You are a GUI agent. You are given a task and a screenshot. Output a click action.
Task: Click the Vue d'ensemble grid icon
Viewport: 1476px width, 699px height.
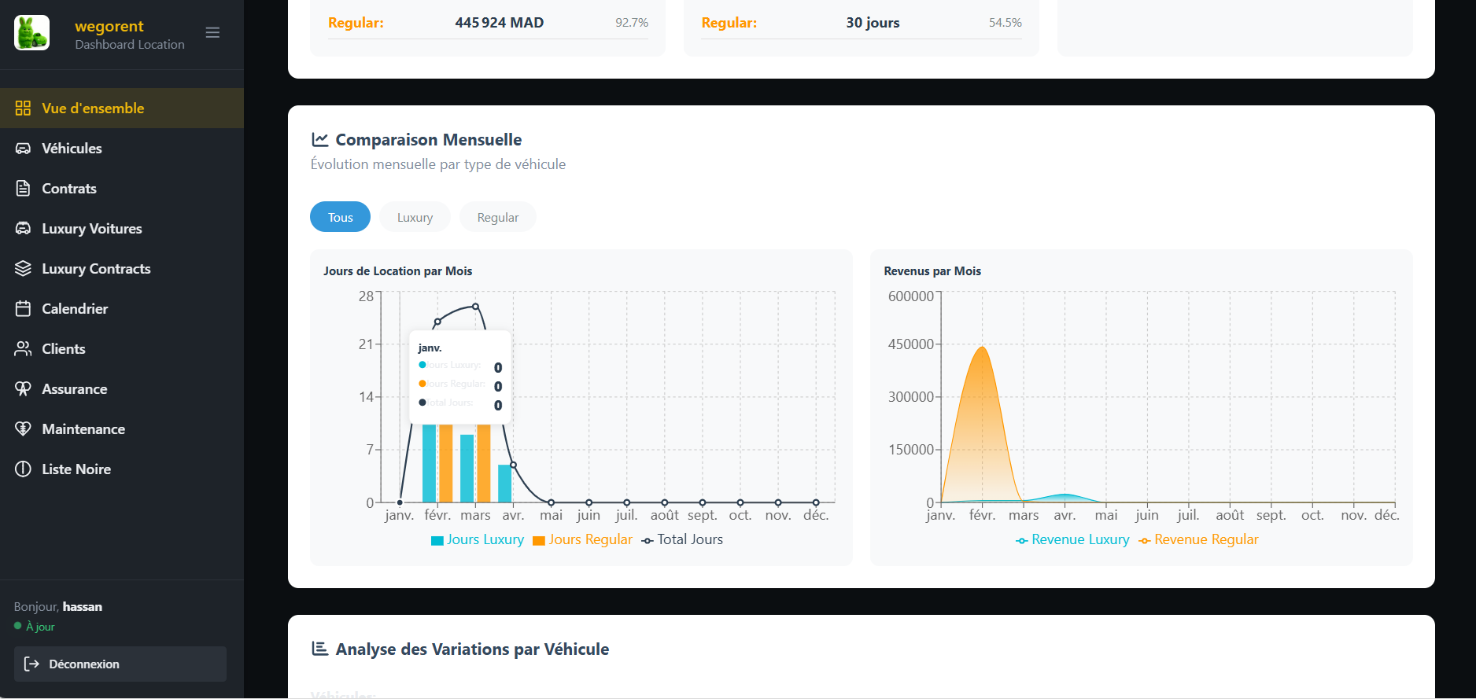[23, 109]
